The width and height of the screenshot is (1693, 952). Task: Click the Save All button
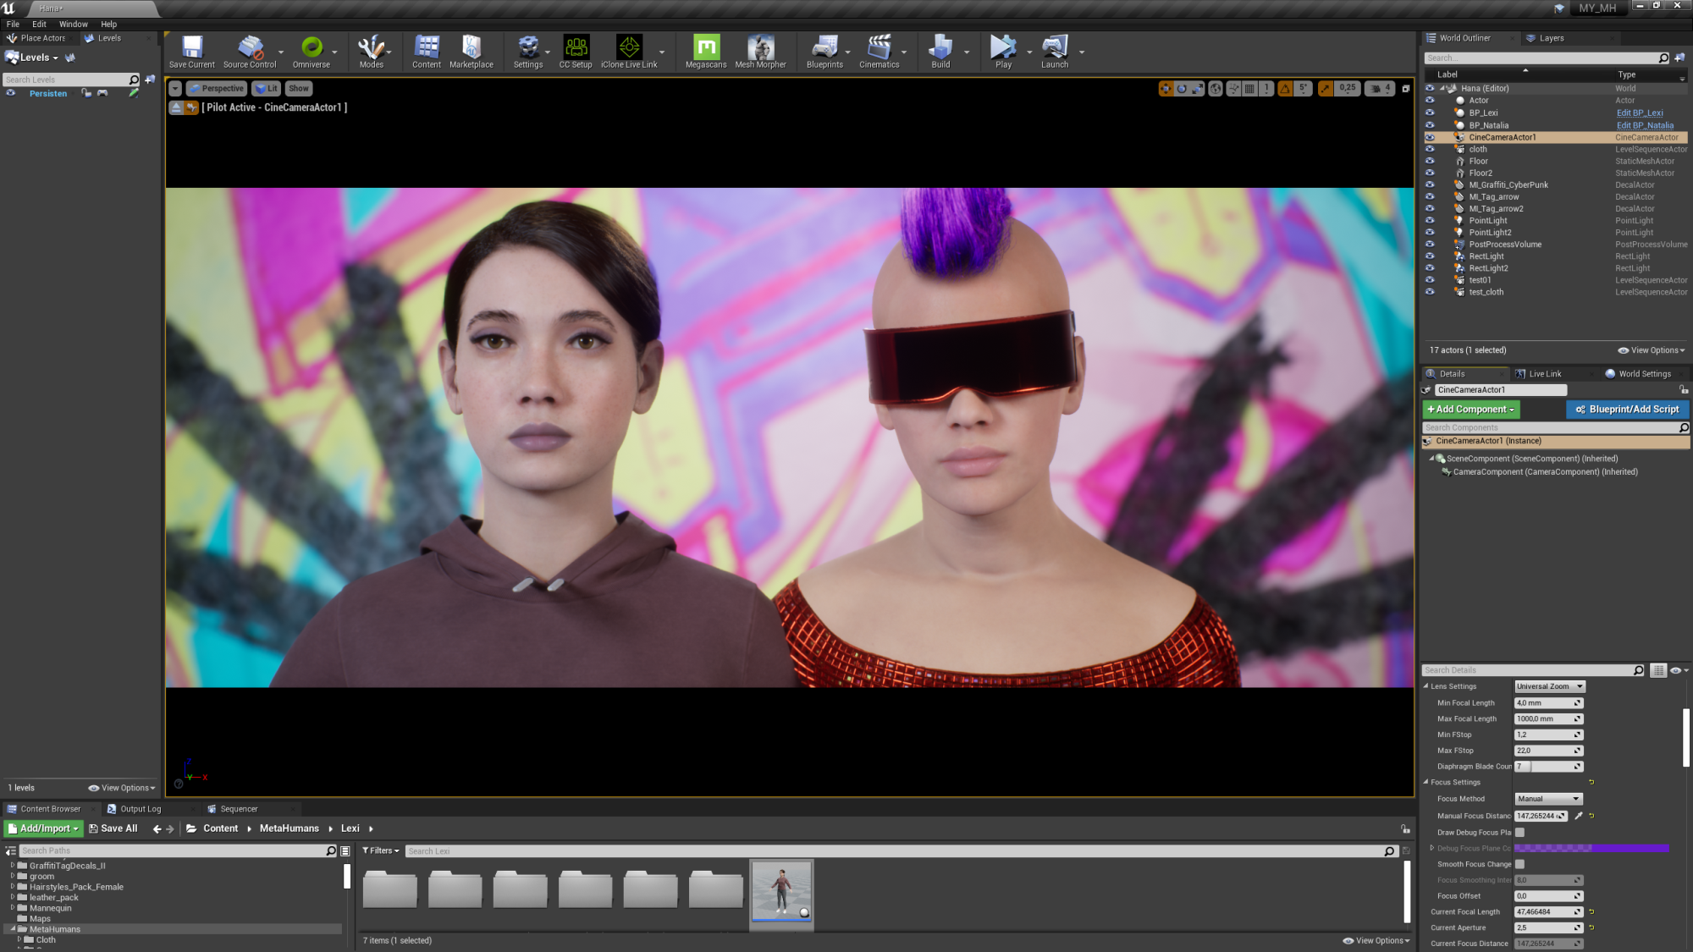[113, 829]
